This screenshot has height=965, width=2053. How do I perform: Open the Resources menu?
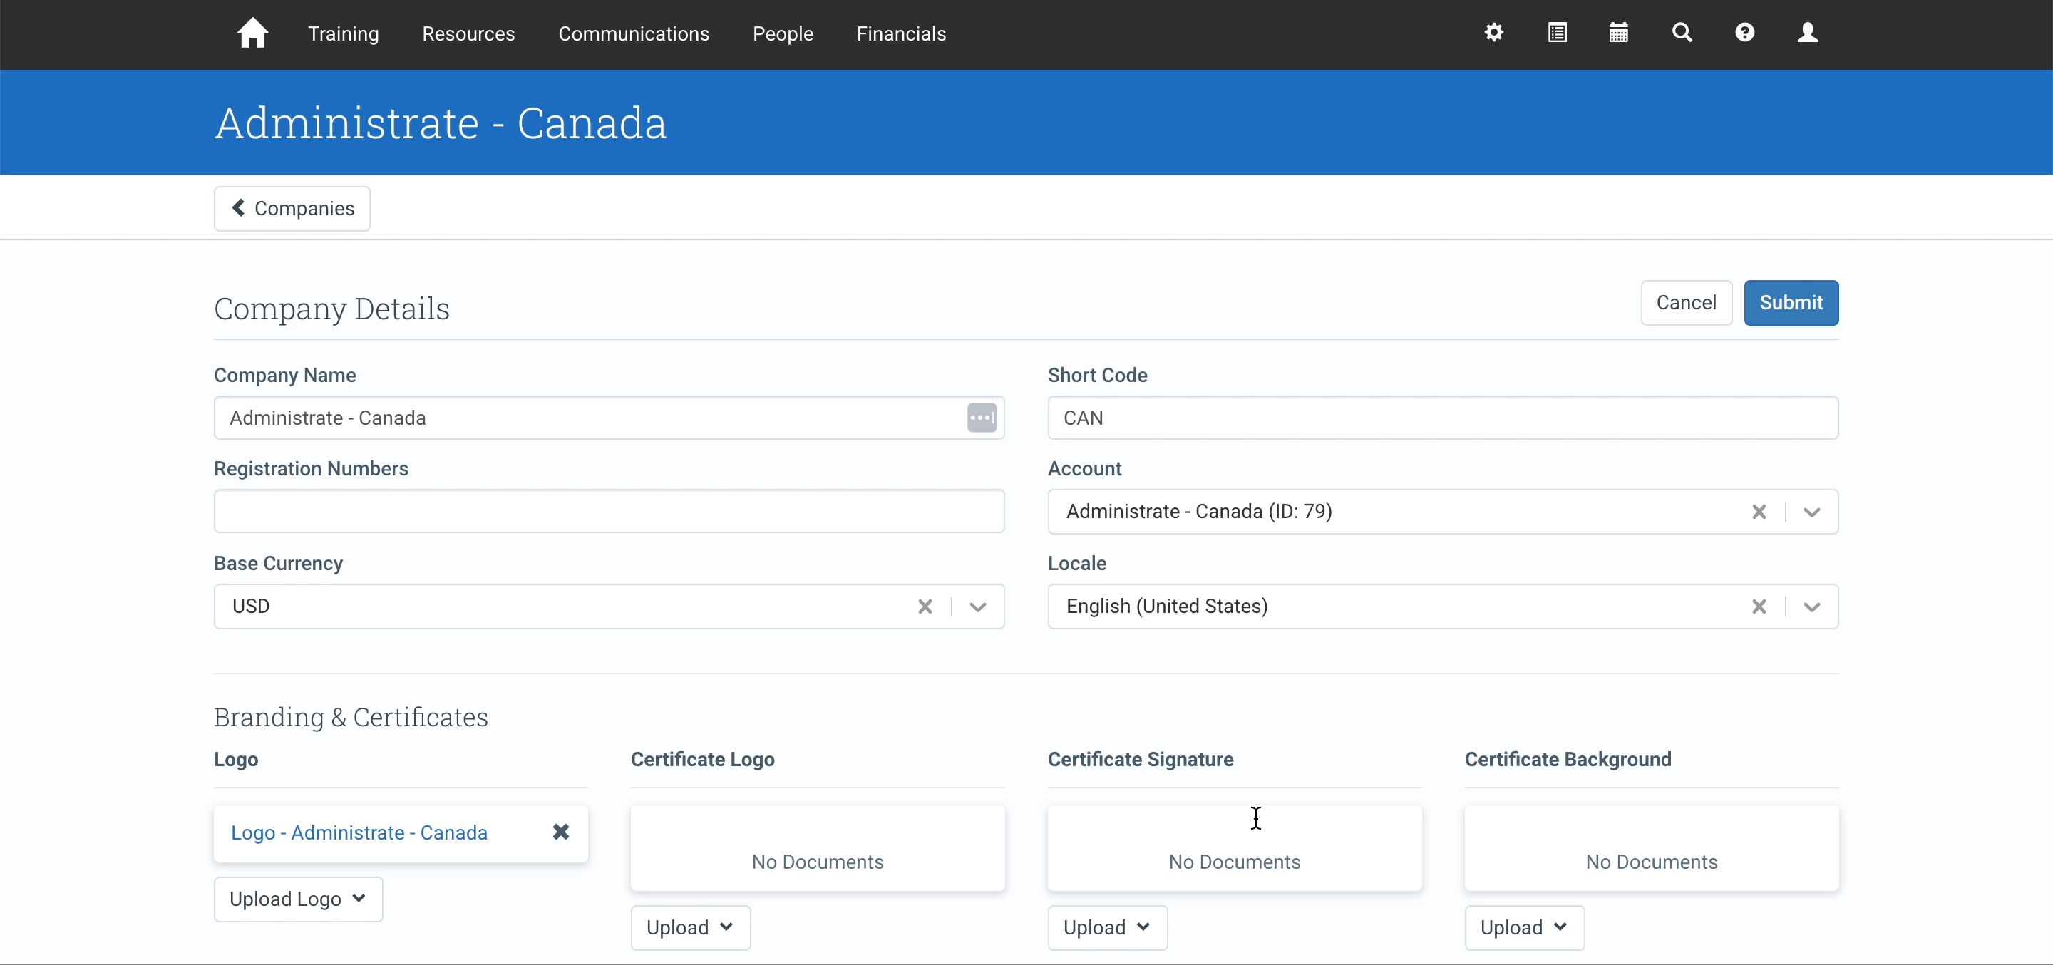468,33
